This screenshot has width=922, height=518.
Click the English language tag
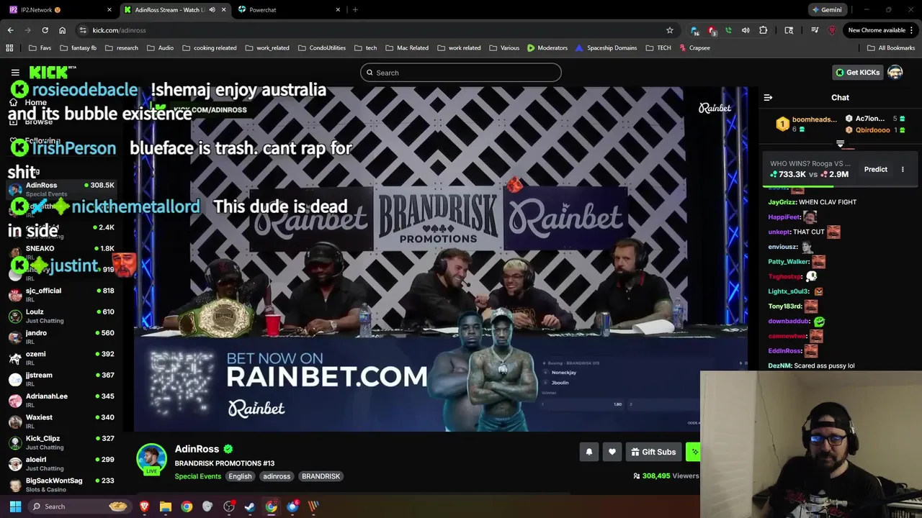click(240, 476)
